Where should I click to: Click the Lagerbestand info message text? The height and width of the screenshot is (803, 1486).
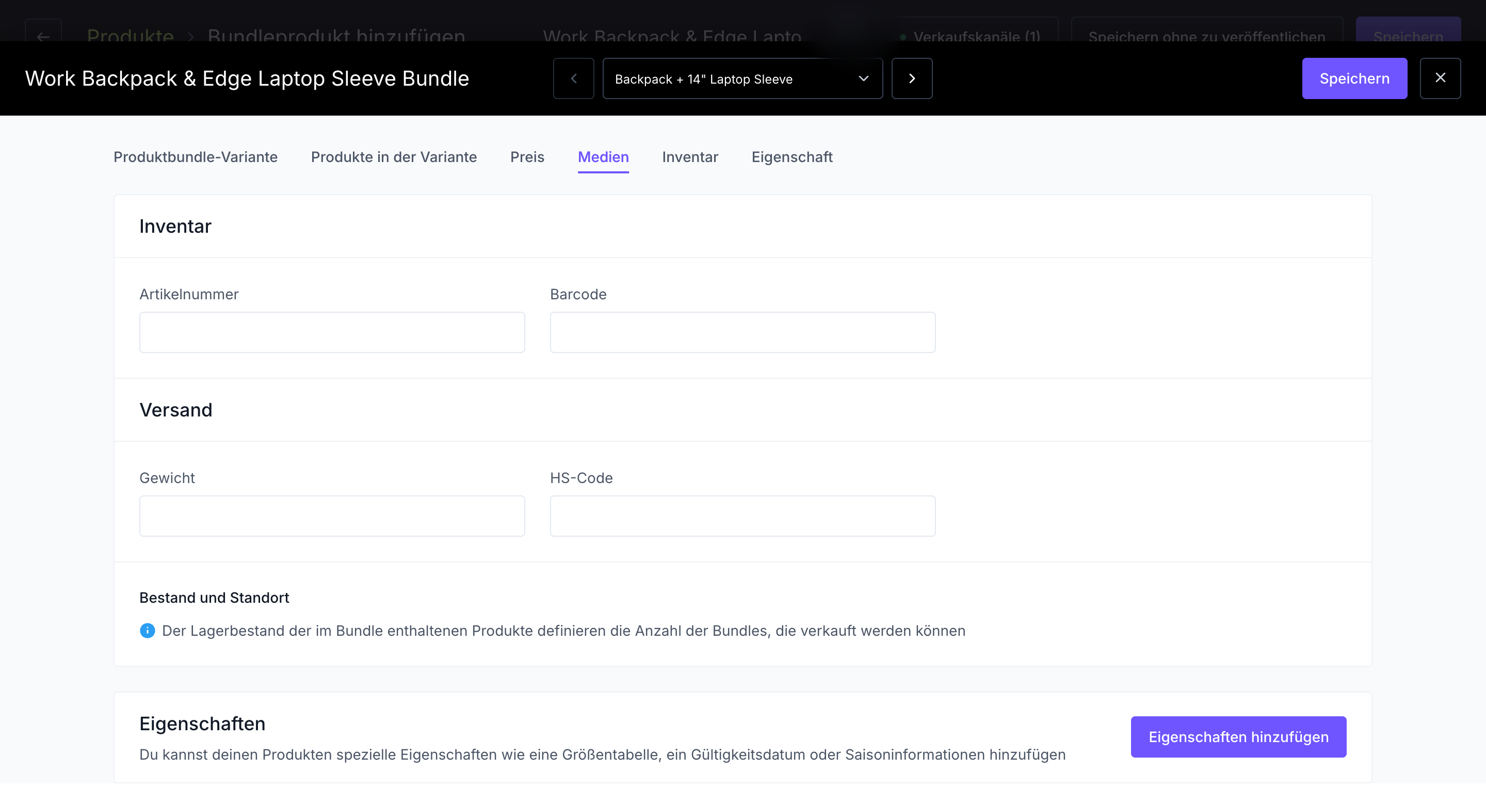[x=563, y=631]
